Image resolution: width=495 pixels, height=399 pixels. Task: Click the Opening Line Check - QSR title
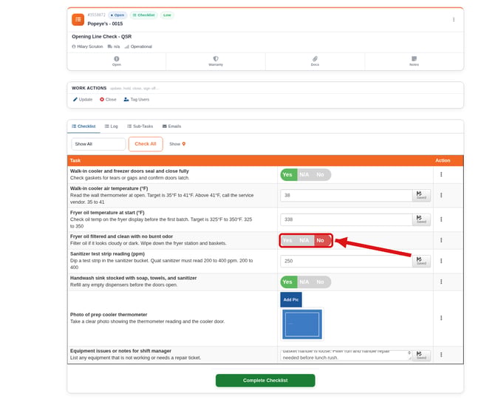(102, 37)
